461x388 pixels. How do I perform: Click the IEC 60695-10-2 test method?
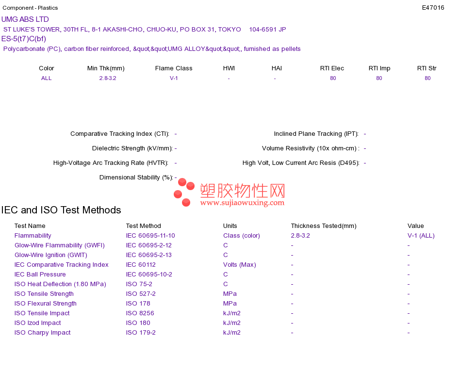(x=149, y=274)
